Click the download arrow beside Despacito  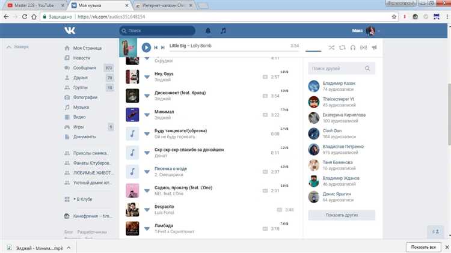[146, 210]
